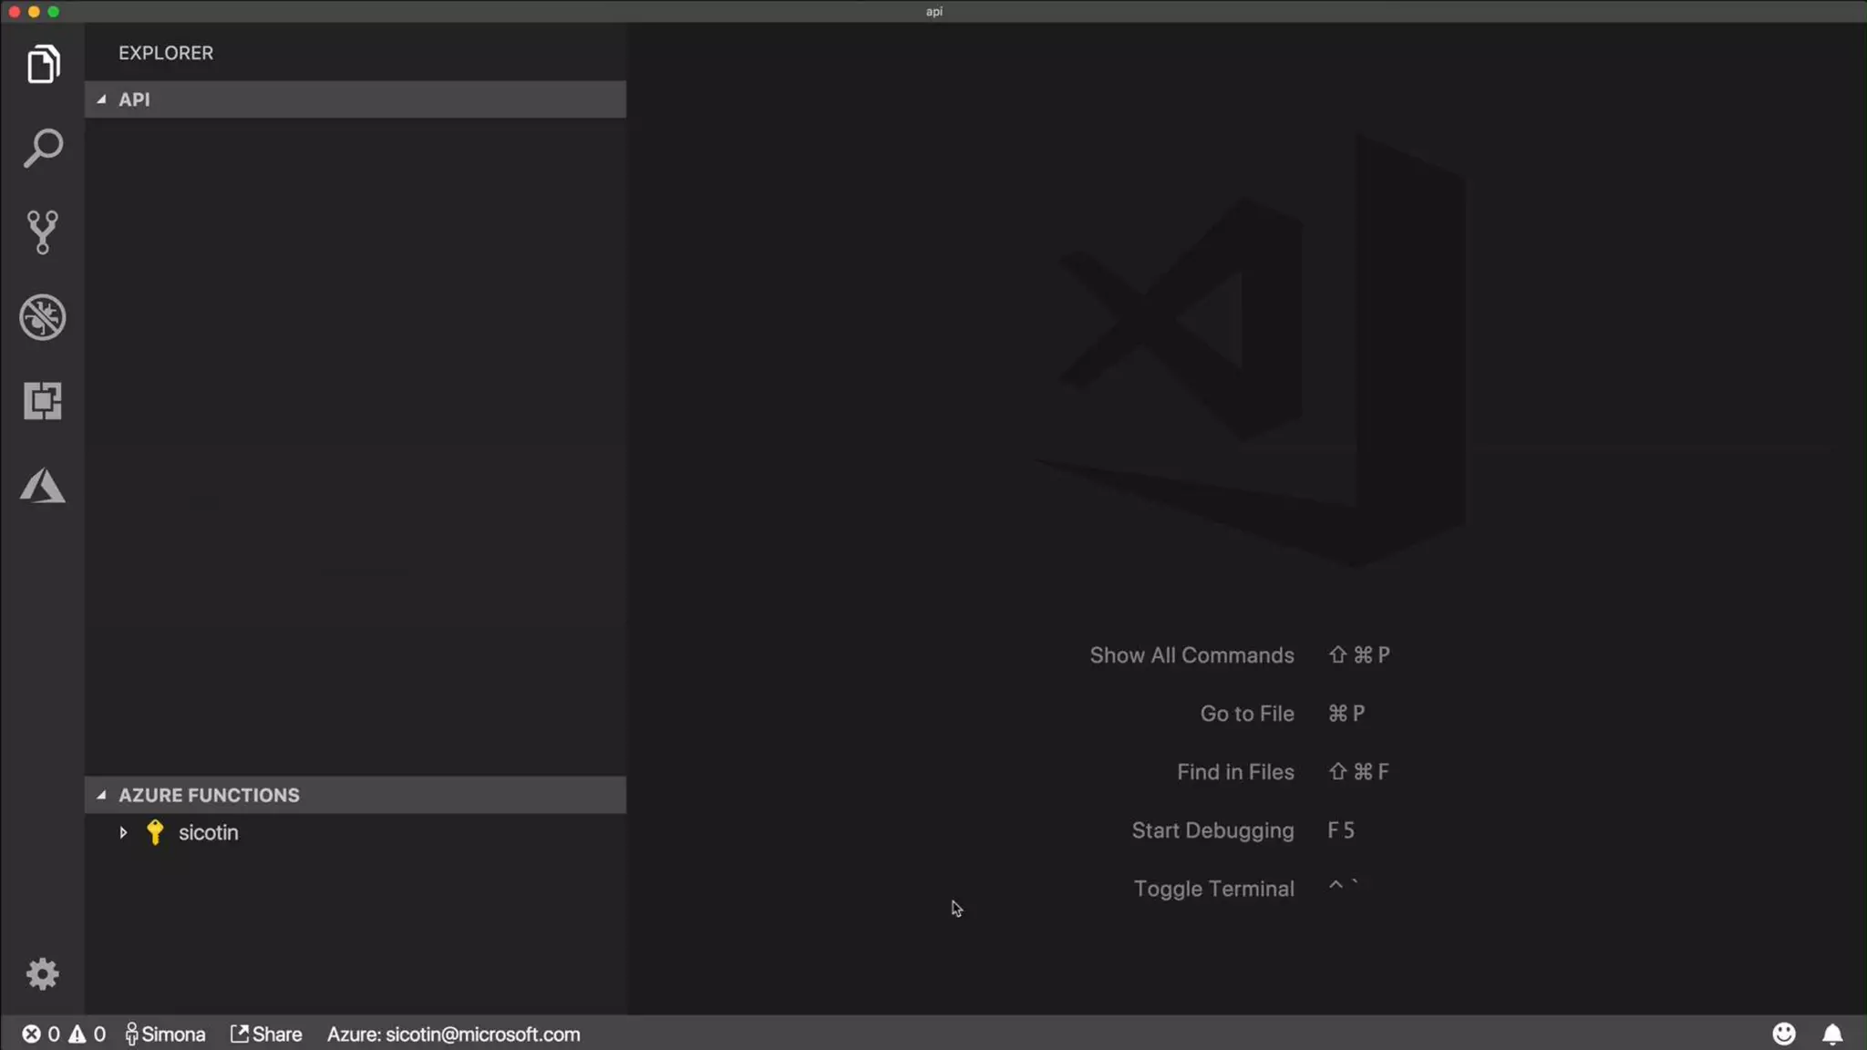Select the sicotin tree item

pyautogui.click(x=208, y=832)
